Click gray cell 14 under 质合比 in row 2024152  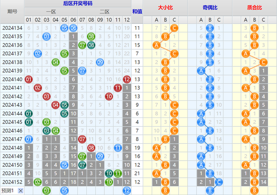coord(263,182)
